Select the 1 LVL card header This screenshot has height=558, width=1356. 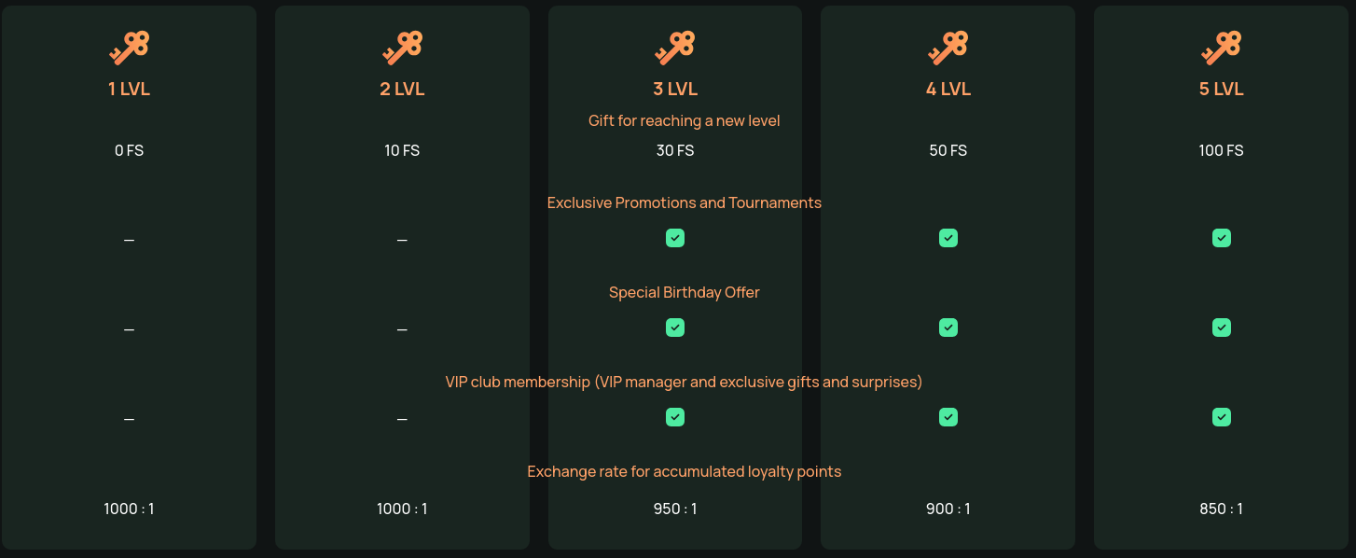(129, 89)
